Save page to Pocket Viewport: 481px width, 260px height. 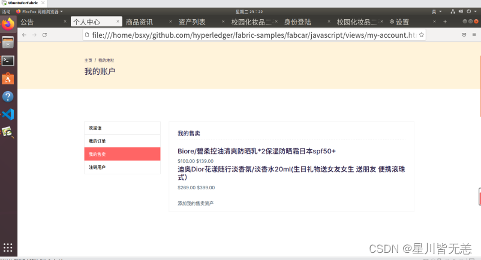point(464,35)
